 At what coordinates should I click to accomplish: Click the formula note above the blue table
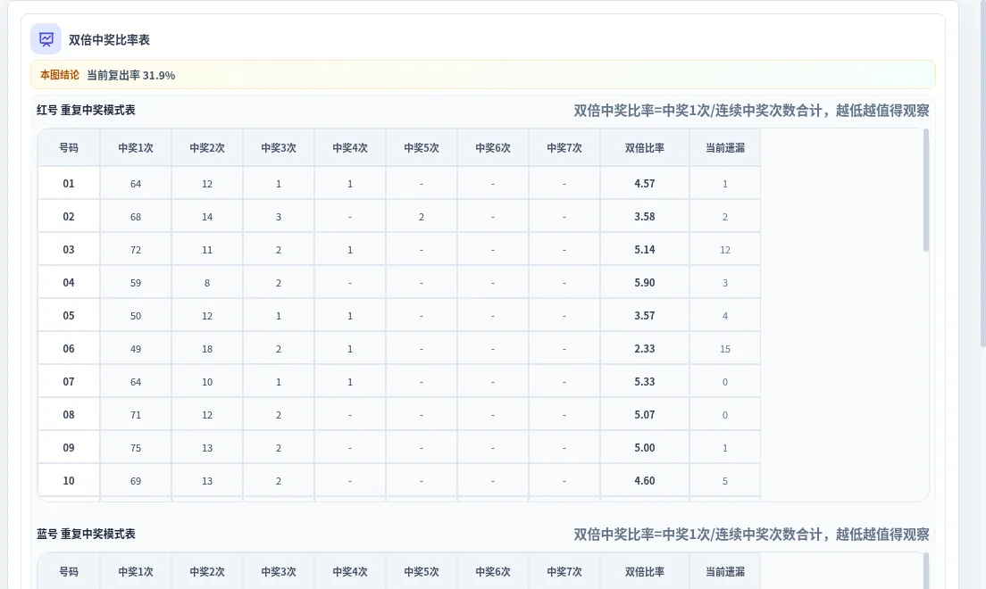(751, 535)
